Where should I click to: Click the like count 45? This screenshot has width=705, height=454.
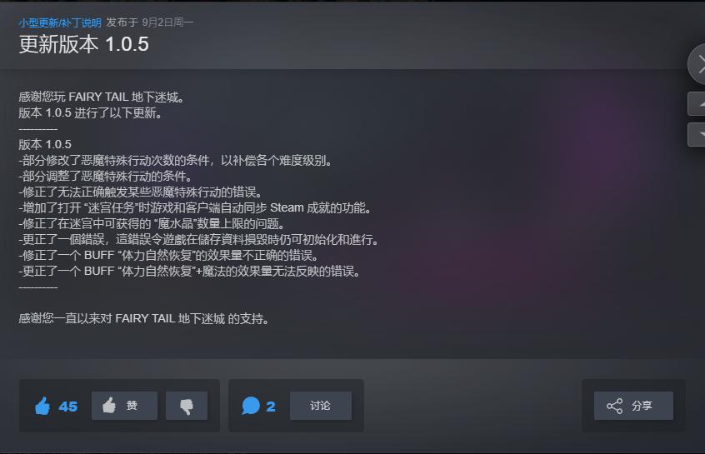point(67,407)
